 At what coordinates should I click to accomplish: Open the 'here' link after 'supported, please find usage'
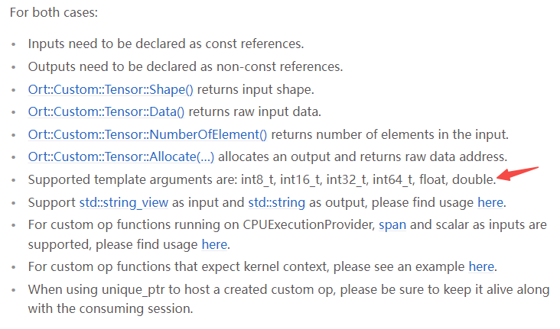point(214,244)
